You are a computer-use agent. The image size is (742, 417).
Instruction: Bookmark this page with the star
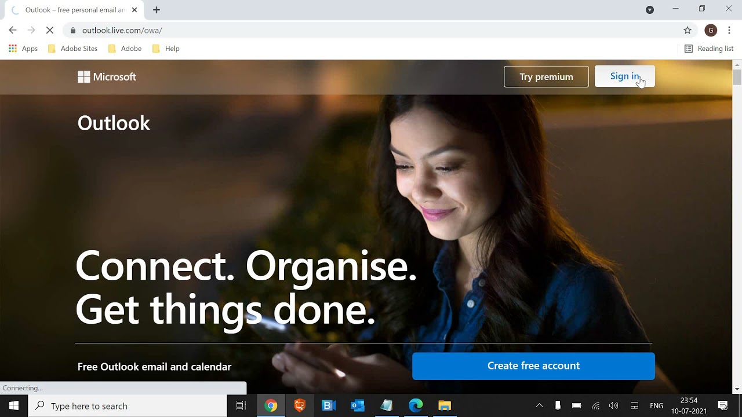[688, 30]
